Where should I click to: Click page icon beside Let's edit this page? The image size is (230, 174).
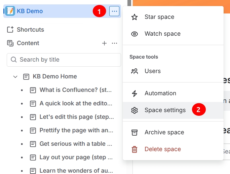pyautogui.click(x=33, y=117)
